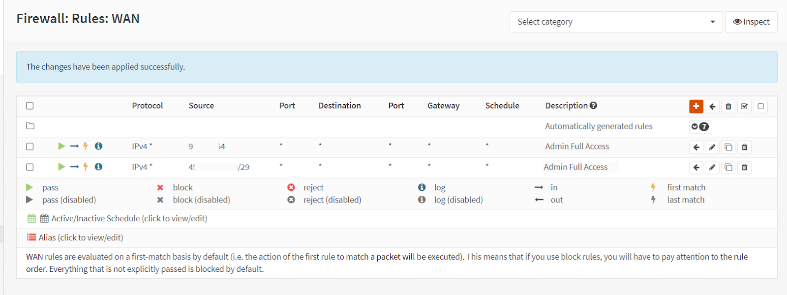Click Automatically generated rules text

pos(599,126)
